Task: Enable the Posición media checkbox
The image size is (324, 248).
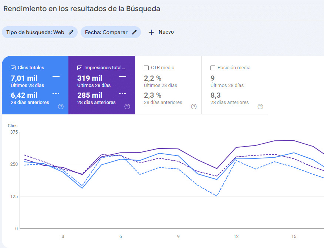Action: [213, 68]
